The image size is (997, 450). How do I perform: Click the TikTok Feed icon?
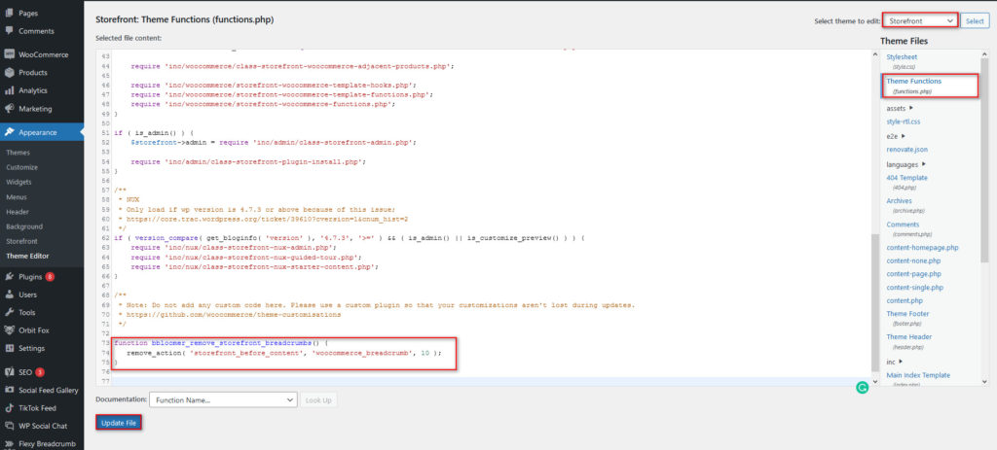10,408
